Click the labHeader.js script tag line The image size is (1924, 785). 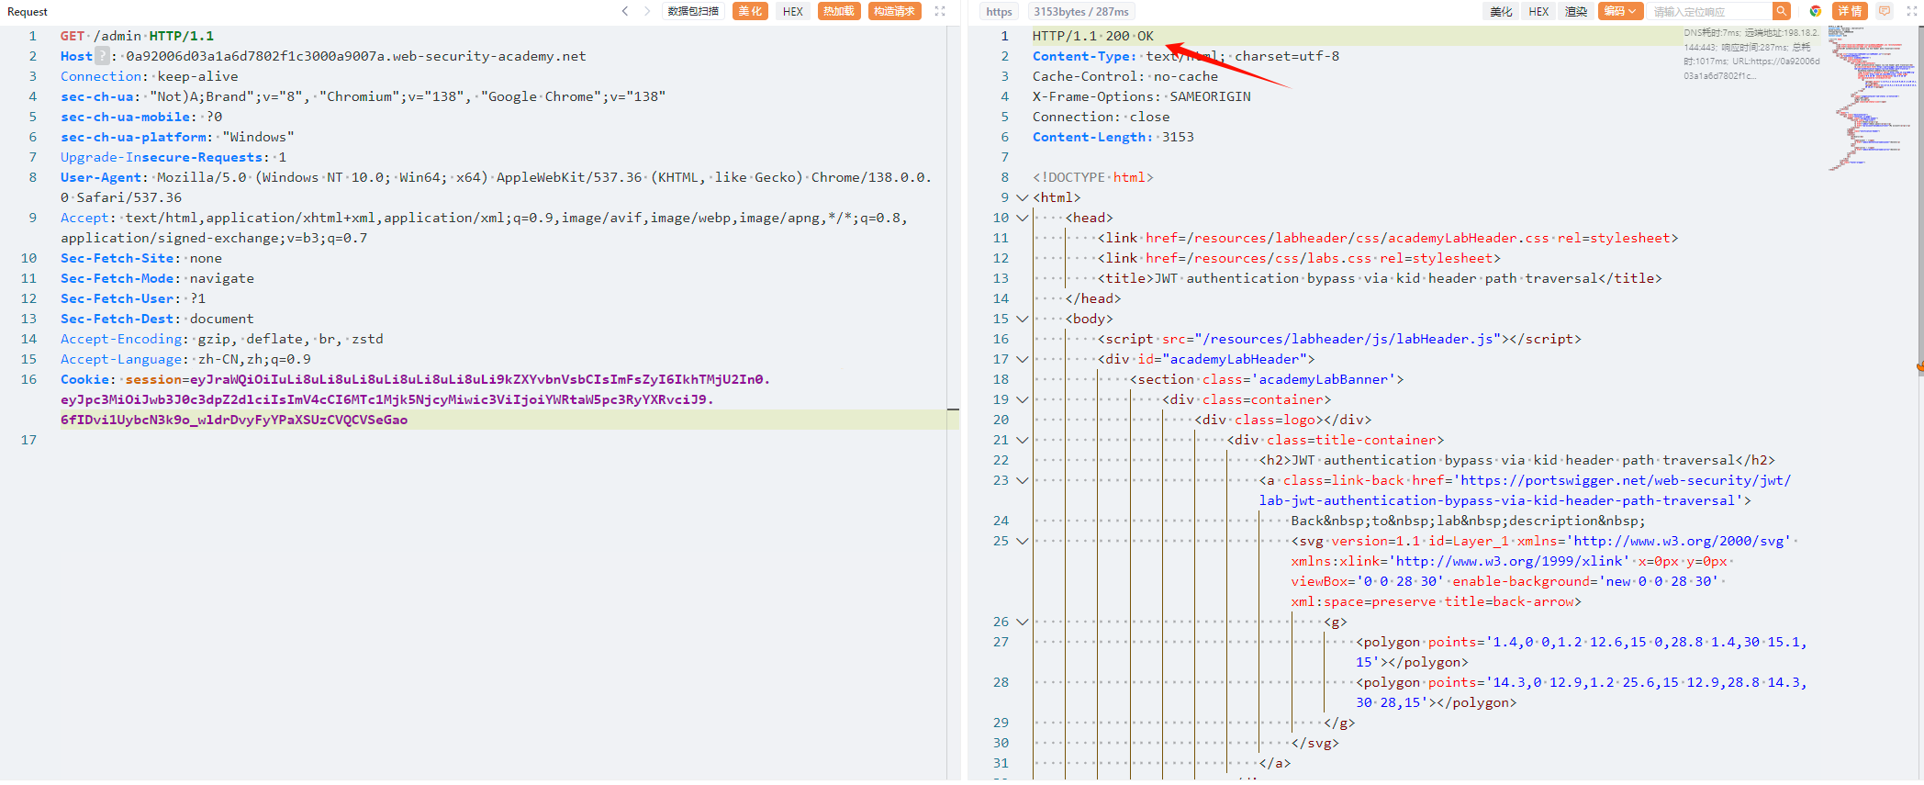tap(1339, 339)
